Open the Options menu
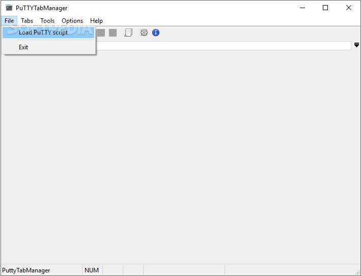This screenshot has height=276, width=361. pos(72,21)
